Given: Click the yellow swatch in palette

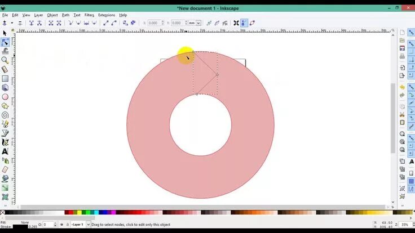Looking at the screenshot, I should [x=80, y=212].
